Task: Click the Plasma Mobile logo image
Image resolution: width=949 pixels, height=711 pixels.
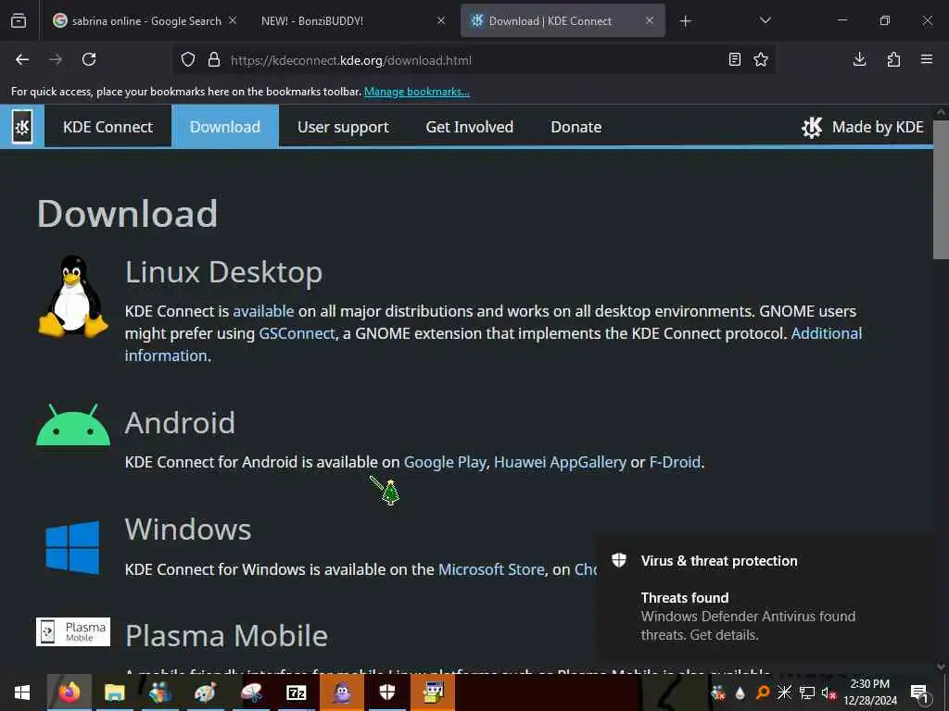Action: (x=73, y=631)
